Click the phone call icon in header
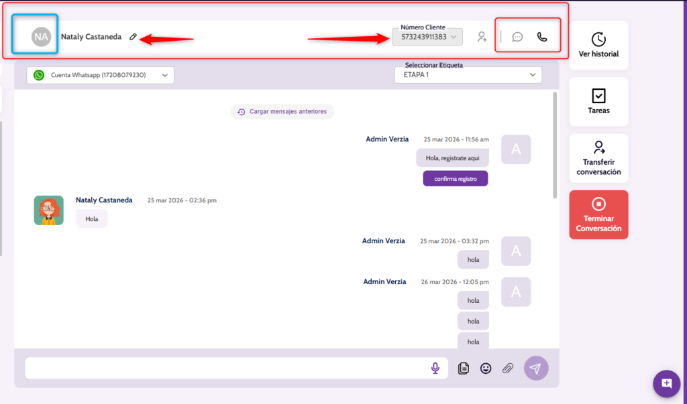Viewport: 687px width, 404px height. [542, 37]
